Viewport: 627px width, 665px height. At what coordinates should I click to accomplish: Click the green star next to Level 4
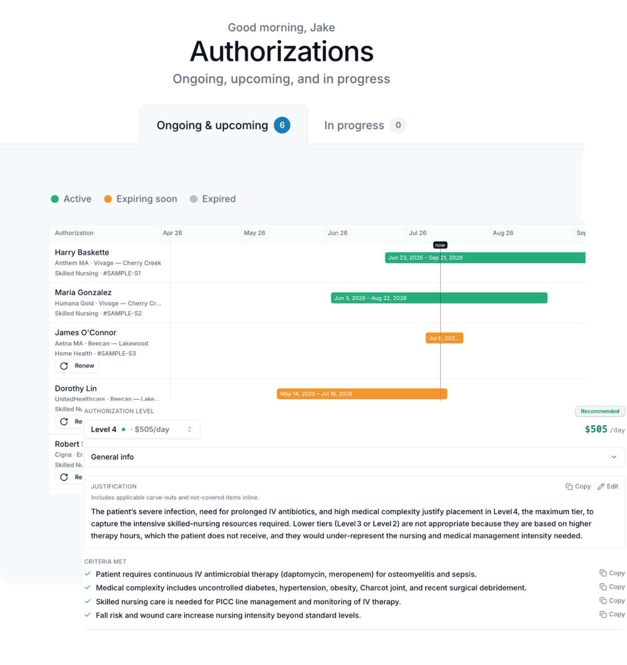coord(123,430)
